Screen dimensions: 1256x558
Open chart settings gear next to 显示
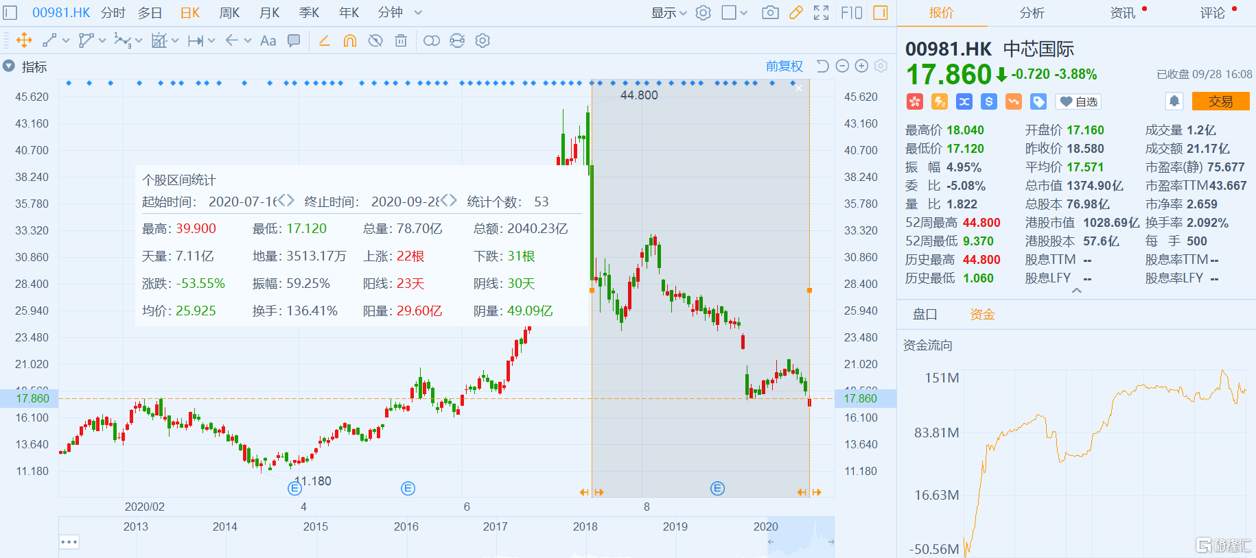point(703,12)
